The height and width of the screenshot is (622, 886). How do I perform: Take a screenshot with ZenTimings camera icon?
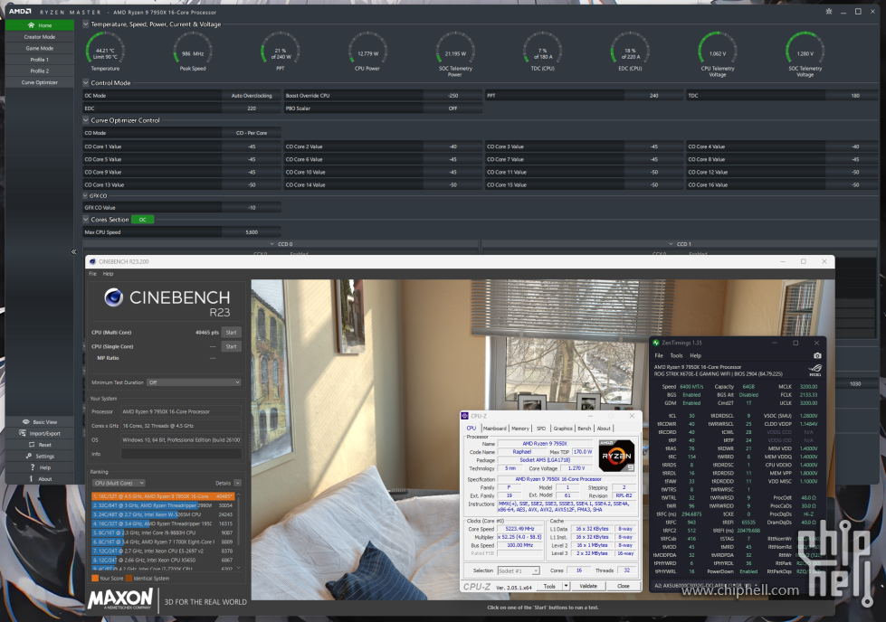pyautogui.click(x=817, y=355)
